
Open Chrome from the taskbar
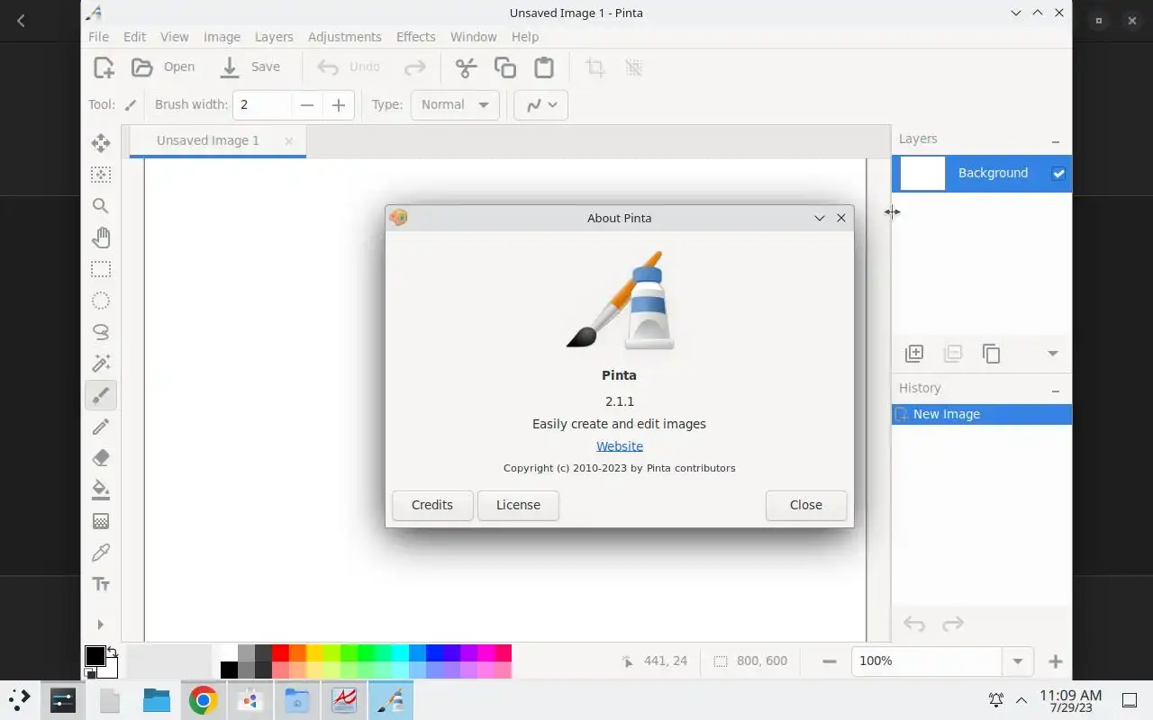[x=203, y=700]
